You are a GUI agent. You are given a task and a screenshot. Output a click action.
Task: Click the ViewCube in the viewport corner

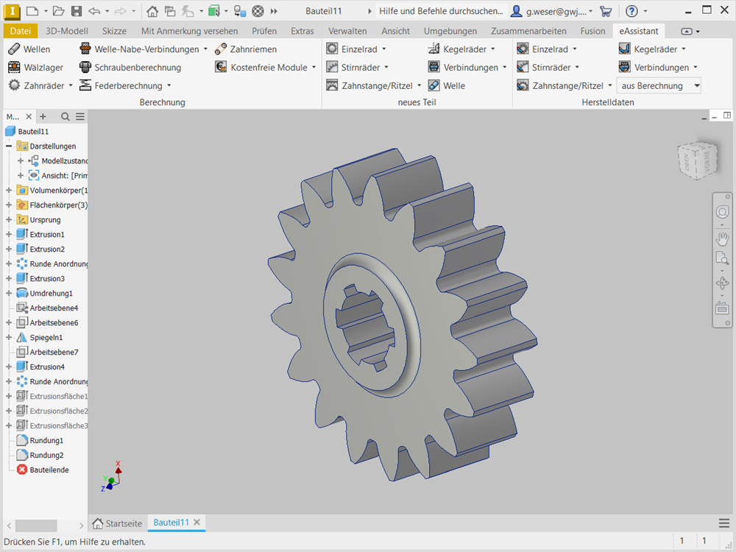coord(696,160)
